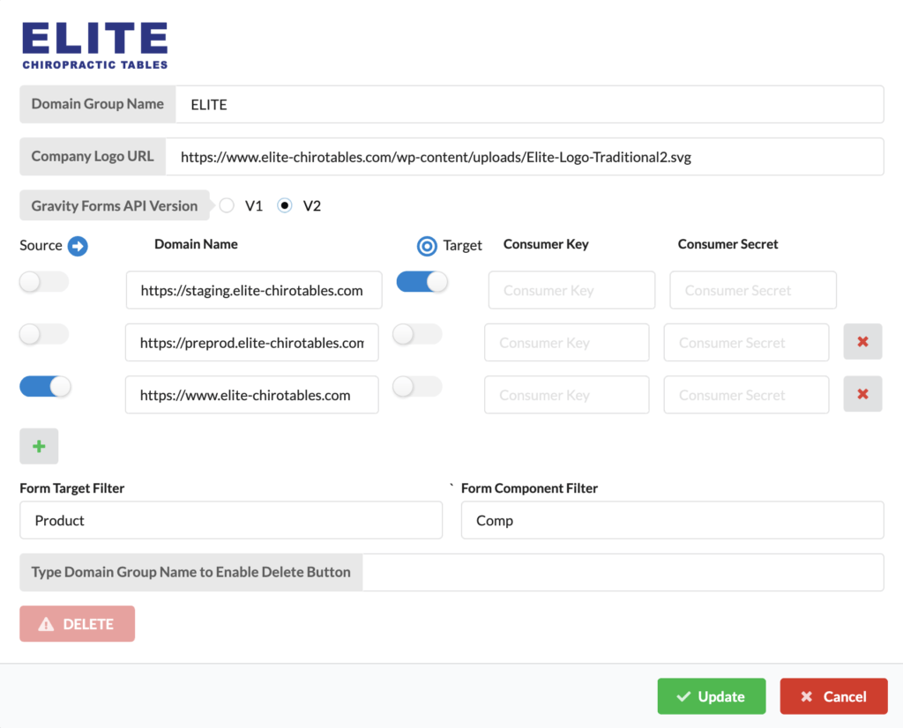Click the staging.elite-chirotables.com domain field
This screenshot has height=728, width=903.
point(254,290)
